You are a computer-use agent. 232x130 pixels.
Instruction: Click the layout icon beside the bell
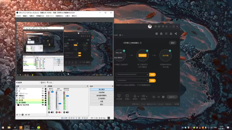pos(166,34)
